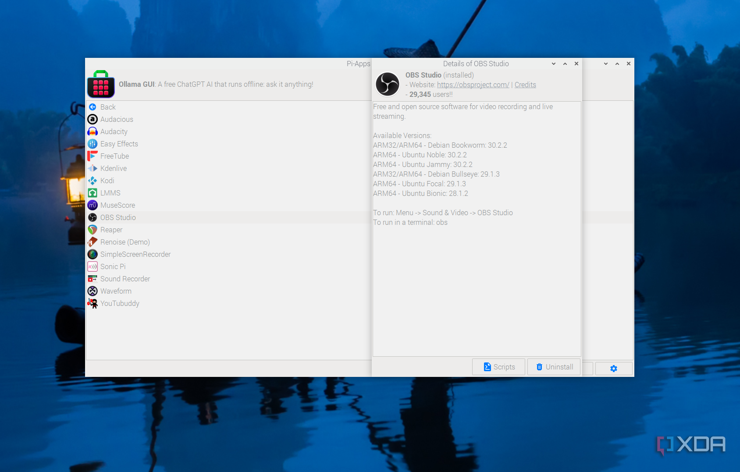Minimize the Pi-Apps main window
Viewport: 740px width, 472px height.
coord(606,64)
